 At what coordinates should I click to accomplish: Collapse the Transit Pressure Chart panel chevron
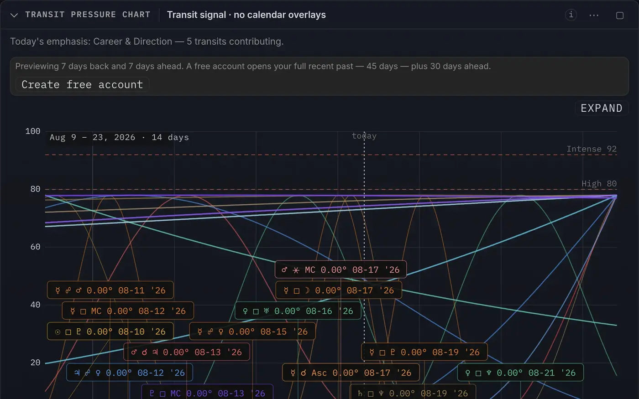pyautogui.click(x=14, y=15)
